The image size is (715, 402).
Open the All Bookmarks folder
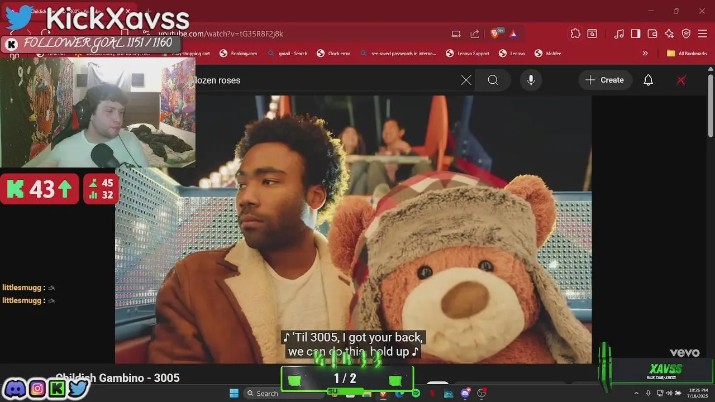pos(687,54)
